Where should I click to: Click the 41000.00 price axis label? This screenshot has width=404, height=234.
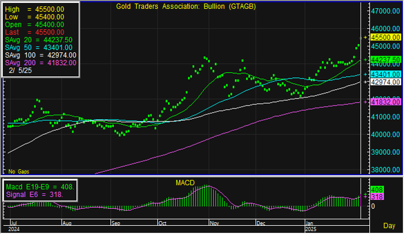click(385, 117)
